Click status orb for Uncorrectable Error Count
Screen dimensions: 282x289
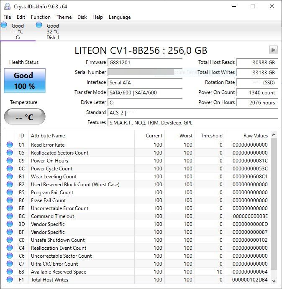[10, 208]
